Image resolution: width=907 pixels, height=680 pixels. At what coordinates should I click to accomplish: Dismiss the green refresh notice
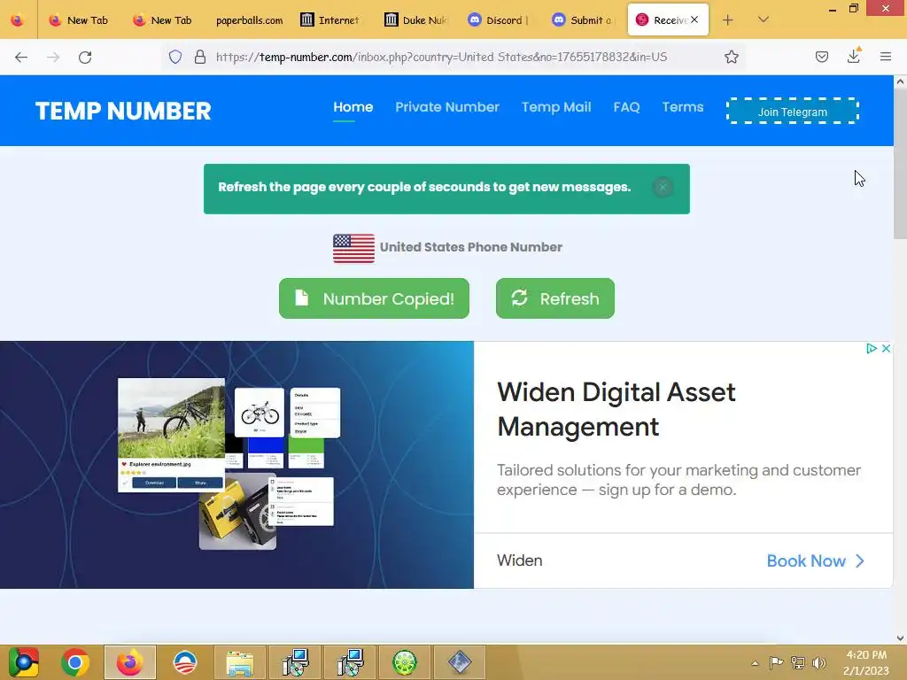pyautogui.click(x=663, y=188)
